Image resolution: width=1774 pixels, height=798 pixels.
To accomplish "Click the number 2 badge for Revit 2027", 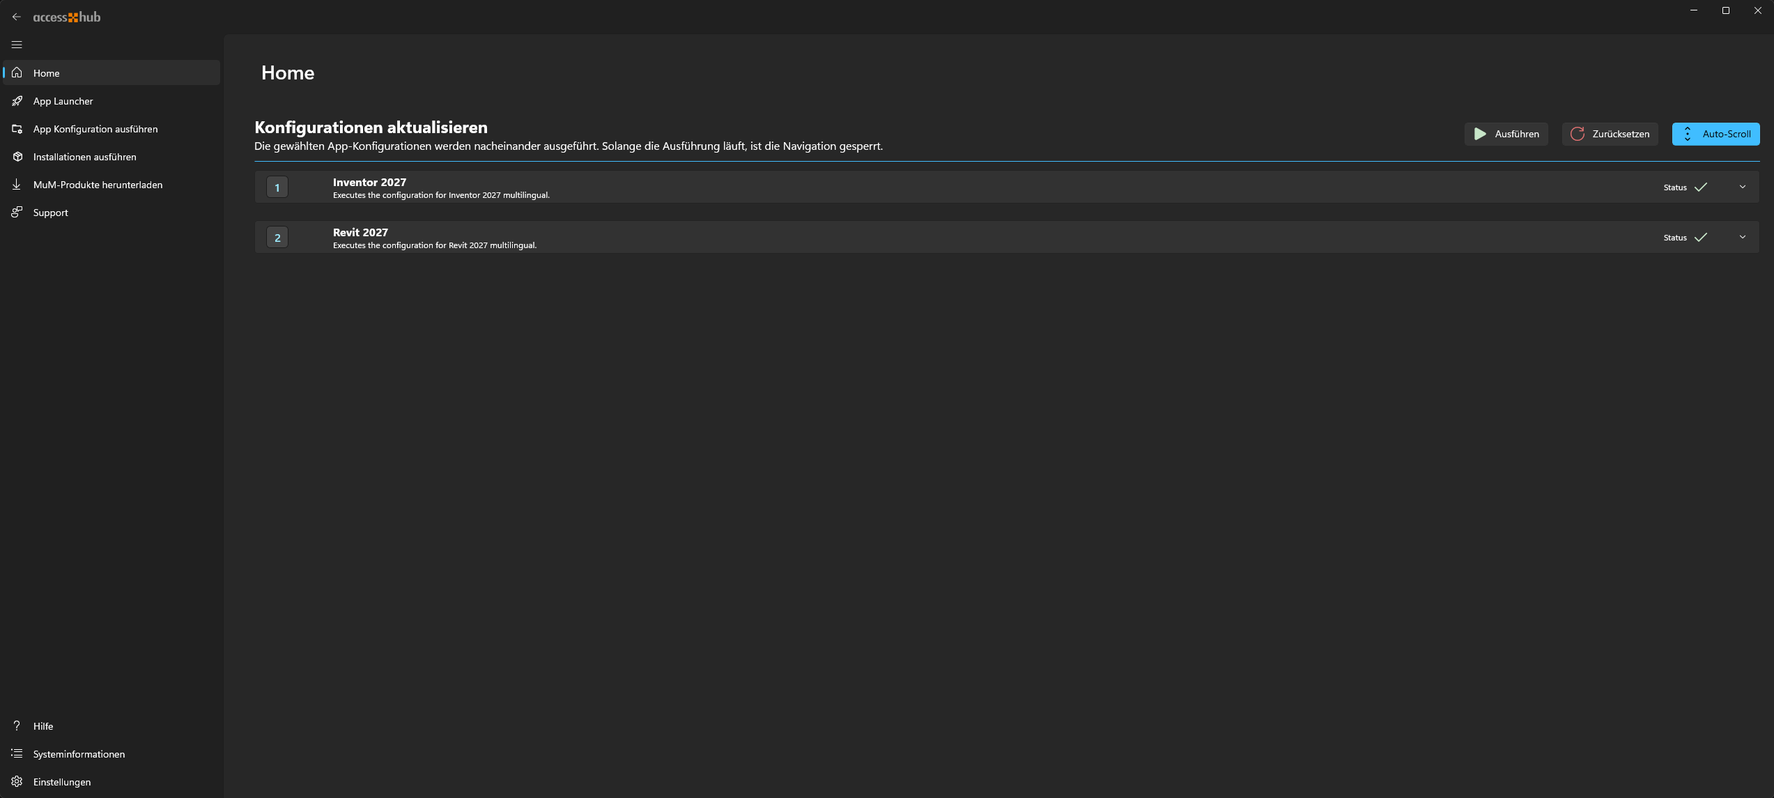I will pyautogui.click(x=277, y=237).
